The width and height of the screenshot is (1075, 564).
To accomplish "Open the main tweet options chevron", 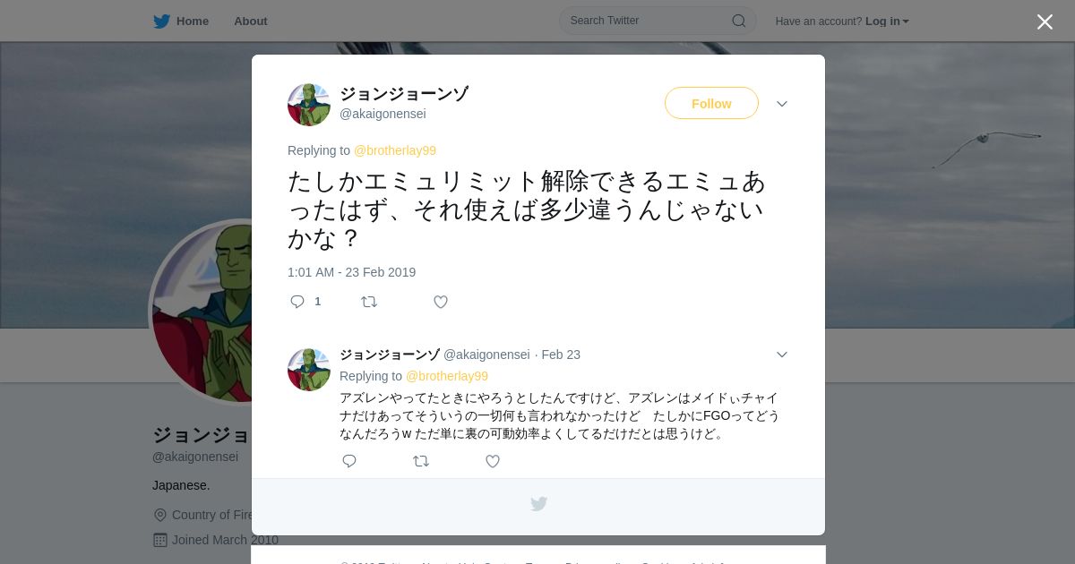I will 782,104.
